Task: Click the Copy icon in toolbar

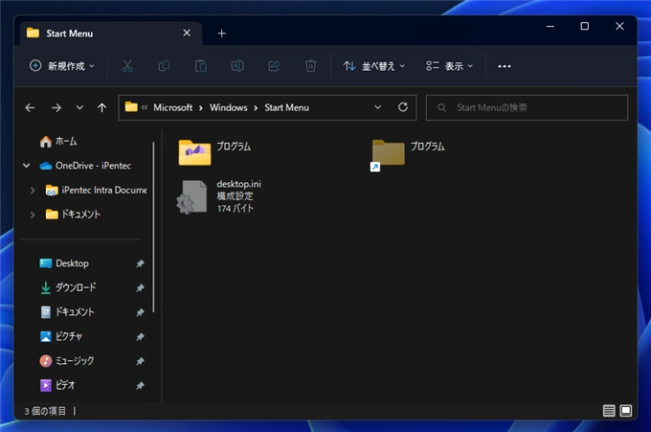Action: (164, 66)
